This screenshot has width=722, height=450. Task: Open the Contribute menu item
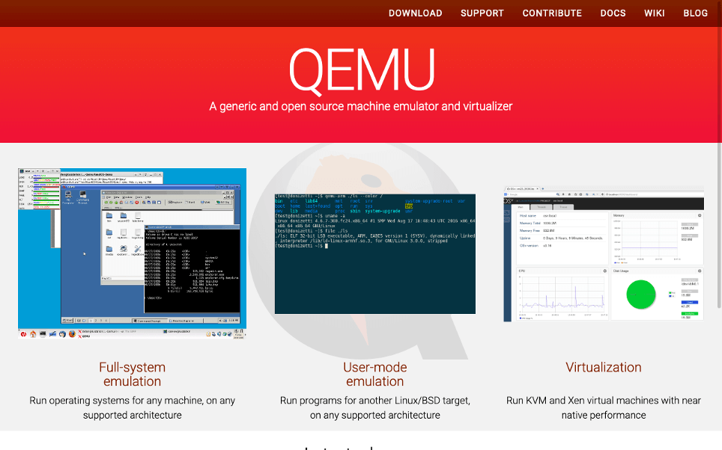point(552,13)
